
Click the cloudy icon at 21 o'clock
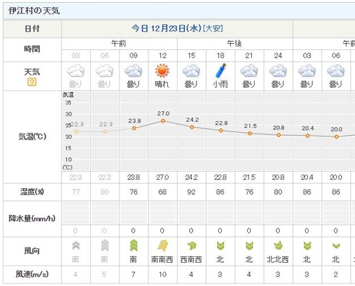pyautogui.click(x=249, y=70)
